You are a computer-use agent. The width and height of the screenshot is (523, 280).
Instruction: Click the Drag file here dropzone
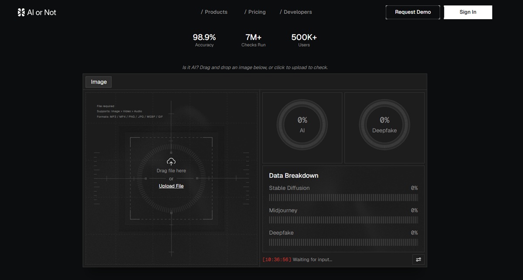click(171, 178)
